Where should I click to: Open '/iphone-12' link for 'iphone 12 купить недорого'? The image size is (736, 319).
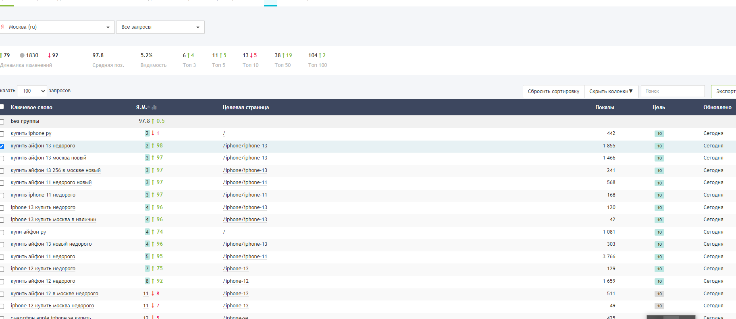point(236,269)
